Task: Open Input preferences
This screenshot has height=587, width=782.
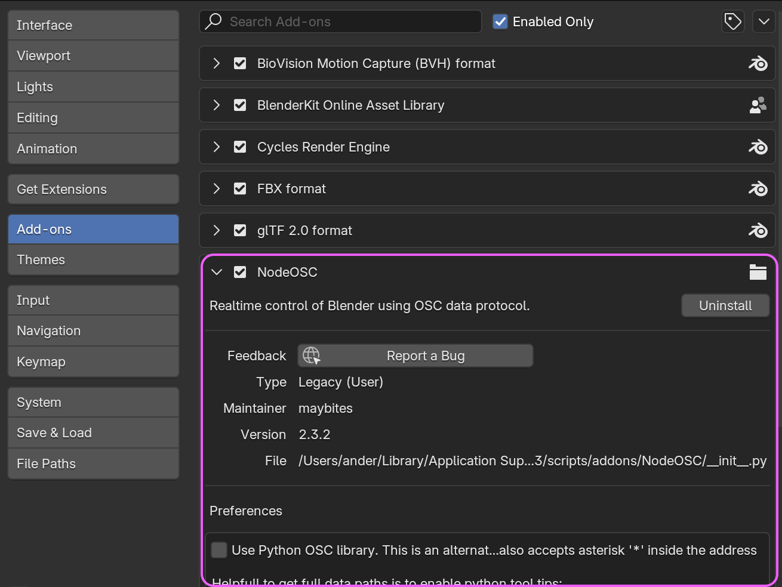Action: 93,300
